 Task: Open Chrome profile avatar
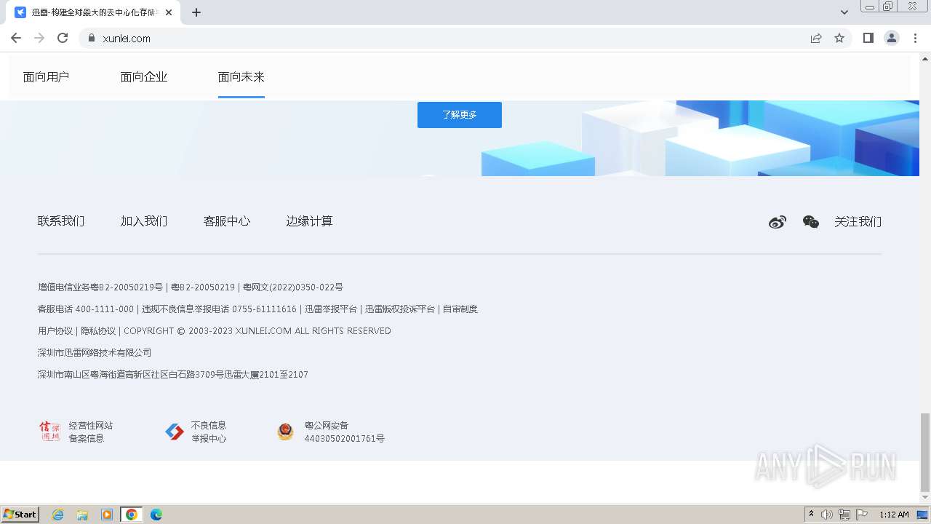tap(892, 38)
